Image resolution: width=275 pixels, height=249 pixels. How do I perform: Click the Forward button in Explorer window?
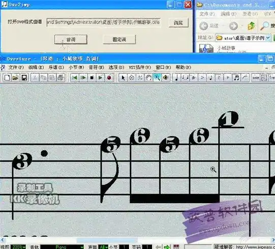tap(234, 26)
